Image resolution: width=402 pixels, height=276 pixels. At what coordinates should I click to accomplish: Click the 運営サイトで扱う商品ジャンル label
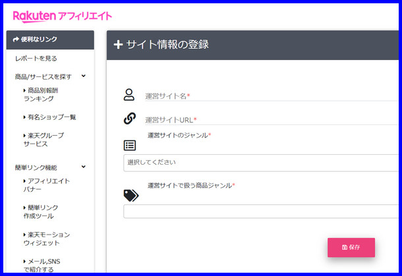tap(191, 185)
